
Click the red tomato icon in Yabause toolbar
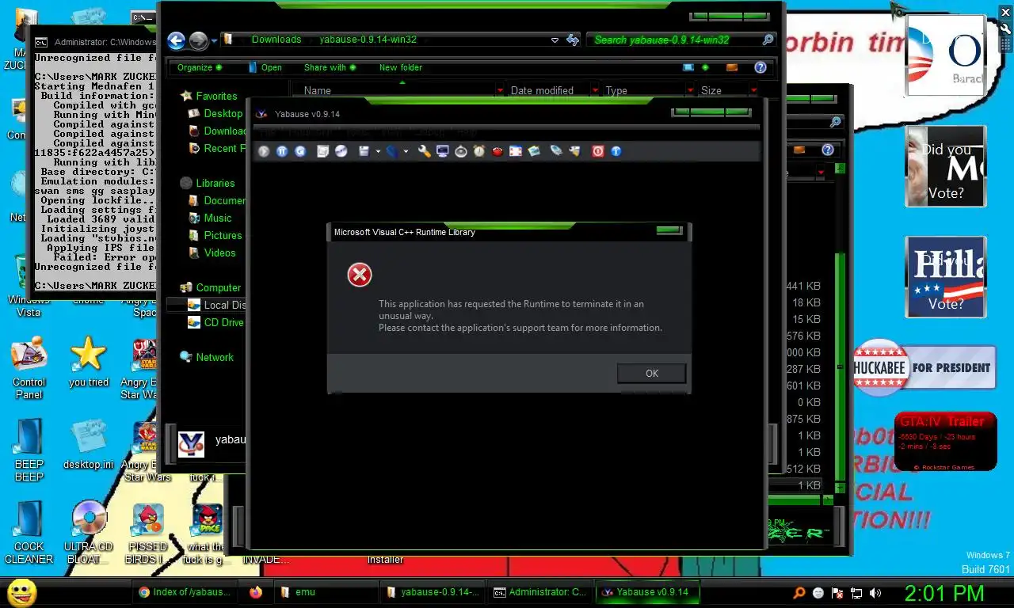(497, 151)
